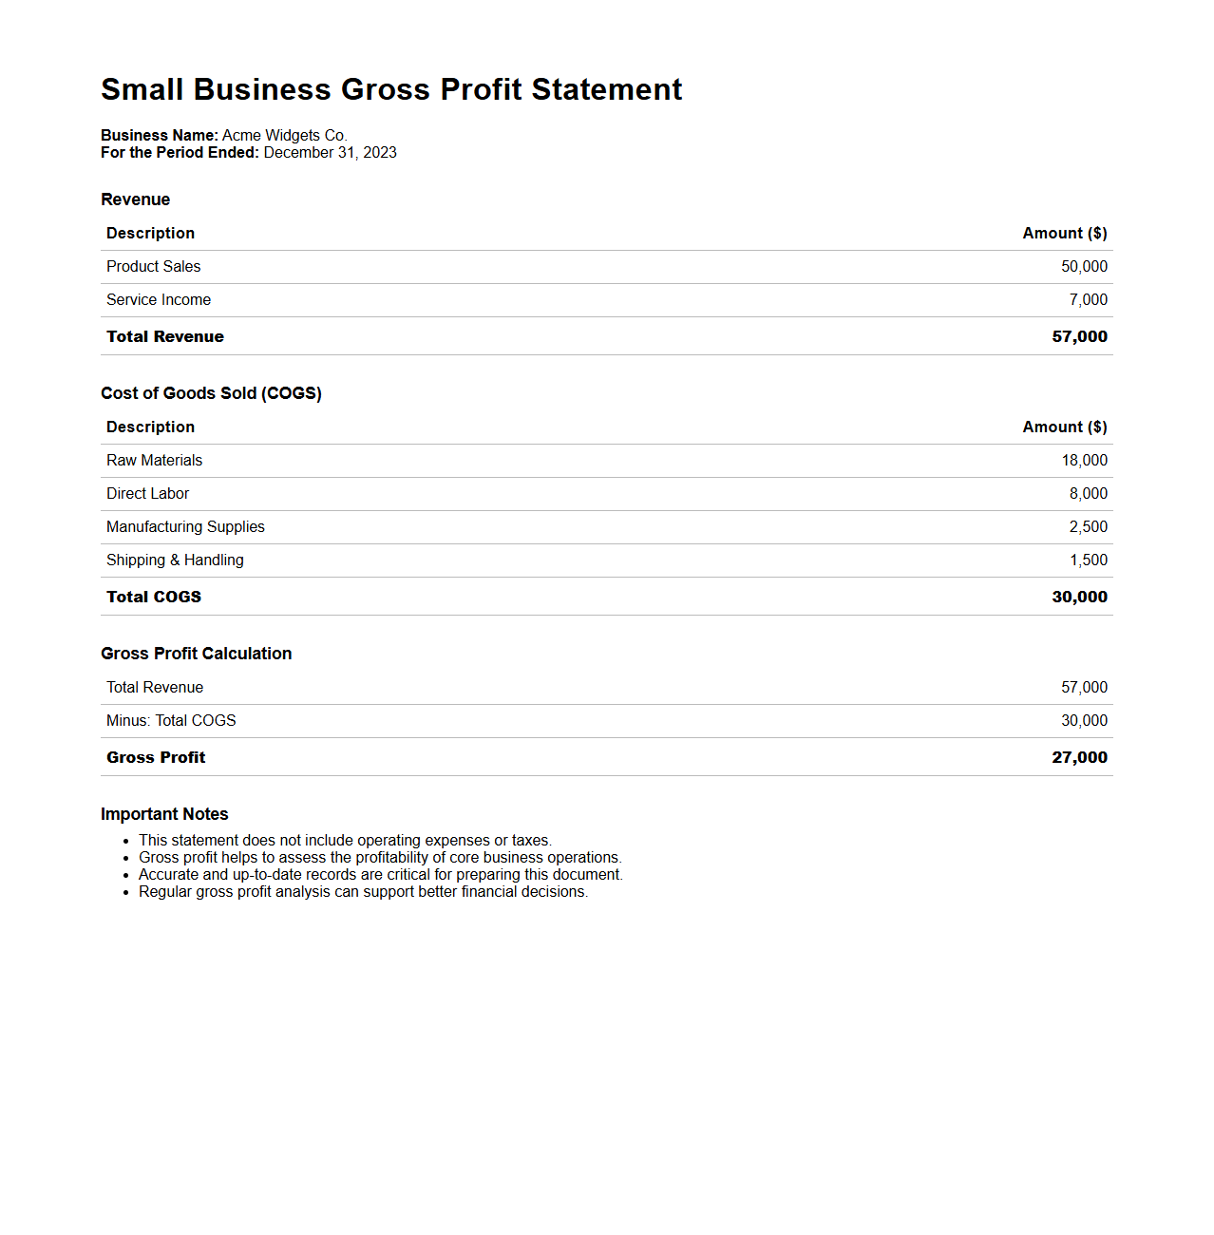The image size is (1214, 1235).
Task: Click the Cost of Goods Sold (COGS) heading
Action: click(x=211, y=393)
